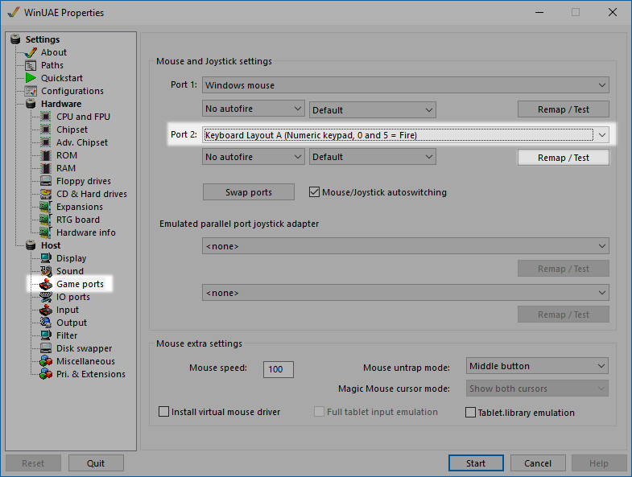Open Port 2 autofire mode dropdown

tap(253, 157)
